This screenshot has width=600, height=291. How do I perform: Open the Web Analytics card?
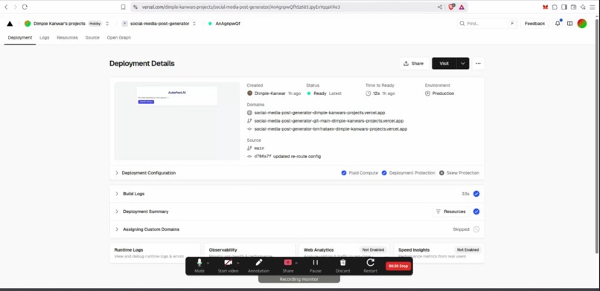[x=344, y=253]
